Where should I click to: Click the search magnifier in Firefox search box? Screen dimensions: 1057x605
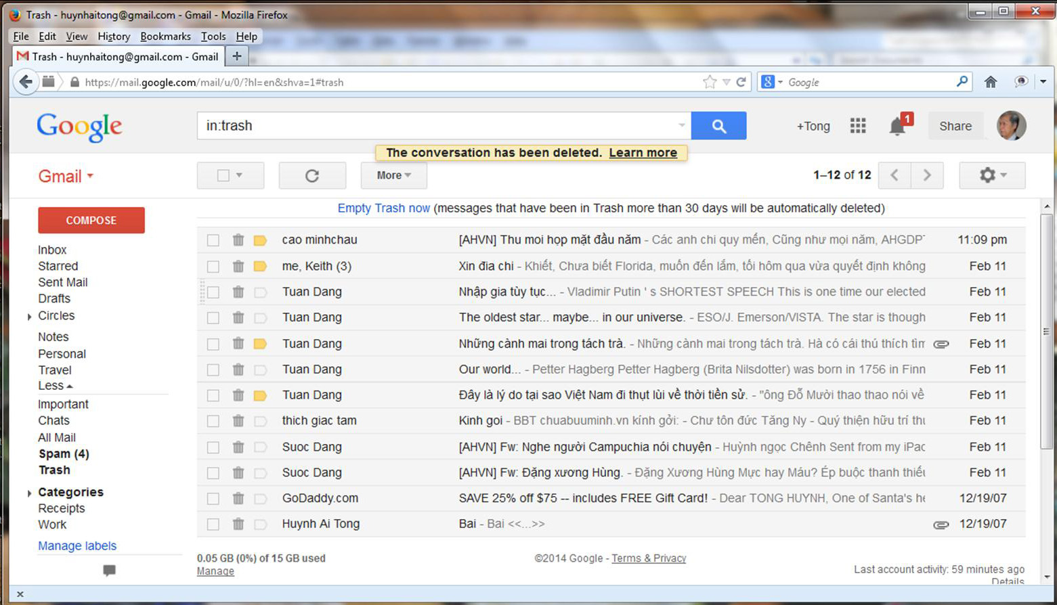(x=962, y=82)
